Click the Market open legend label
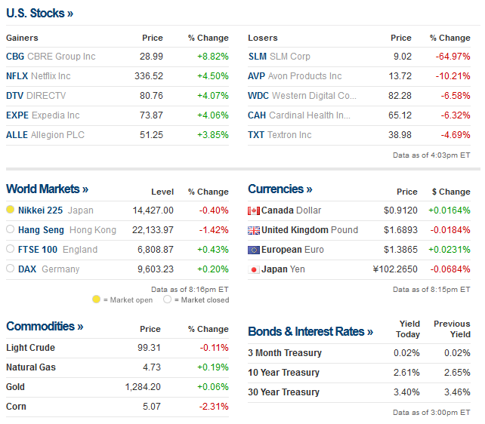485x424 pixels. (128, 300)
